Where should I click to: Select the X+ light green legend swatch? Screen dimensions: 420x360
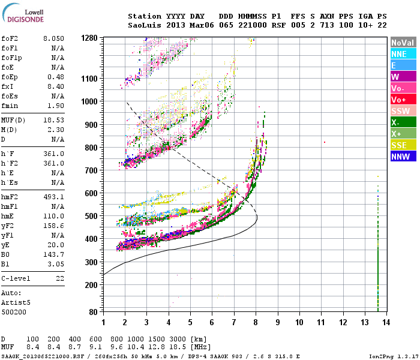(x=403, y=134)
